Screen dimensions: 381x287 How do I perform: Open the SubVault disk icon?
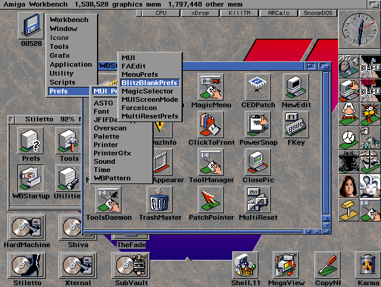coord(130,265)
